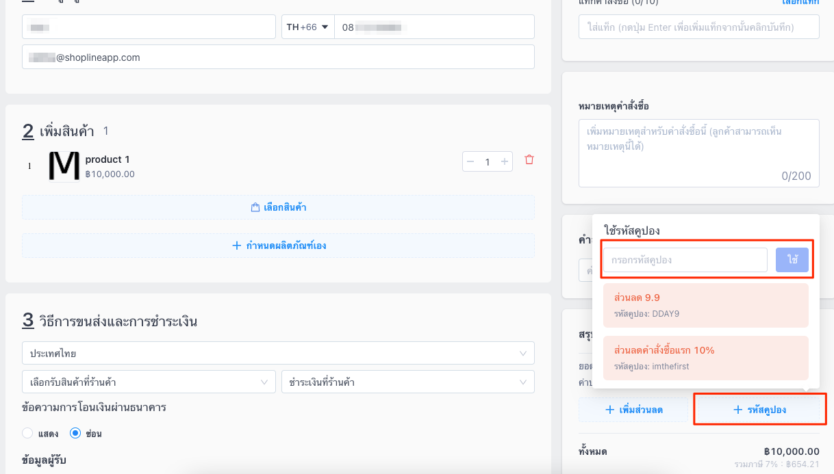Click the กรอกรหัสคูปอง coupon code field

685,260
